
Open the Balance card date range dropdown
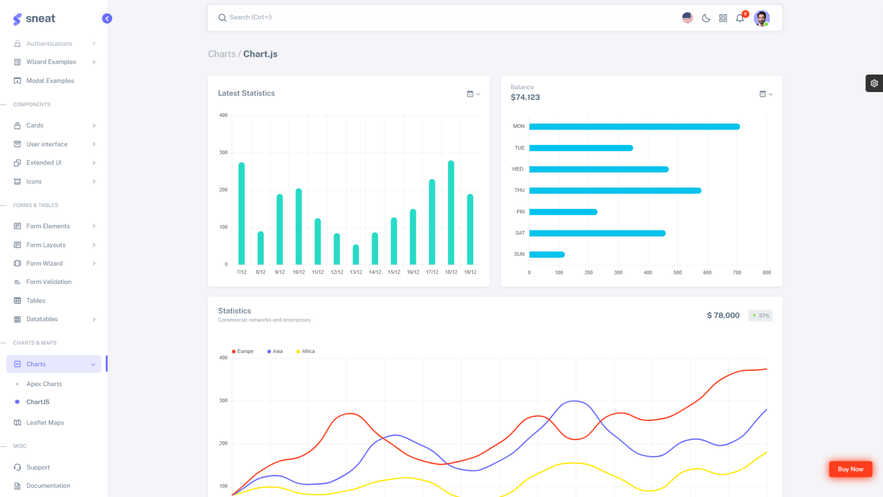763,94
